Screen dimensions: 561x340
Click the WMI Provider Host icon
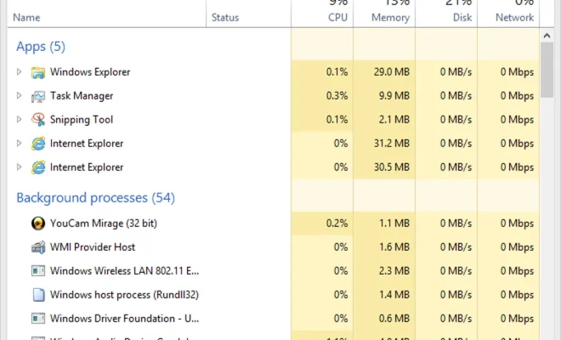pos(38,247)
